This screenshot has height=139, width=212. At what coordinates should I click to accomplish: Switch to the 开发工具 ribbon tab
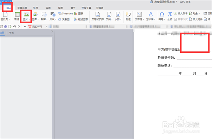86,8
